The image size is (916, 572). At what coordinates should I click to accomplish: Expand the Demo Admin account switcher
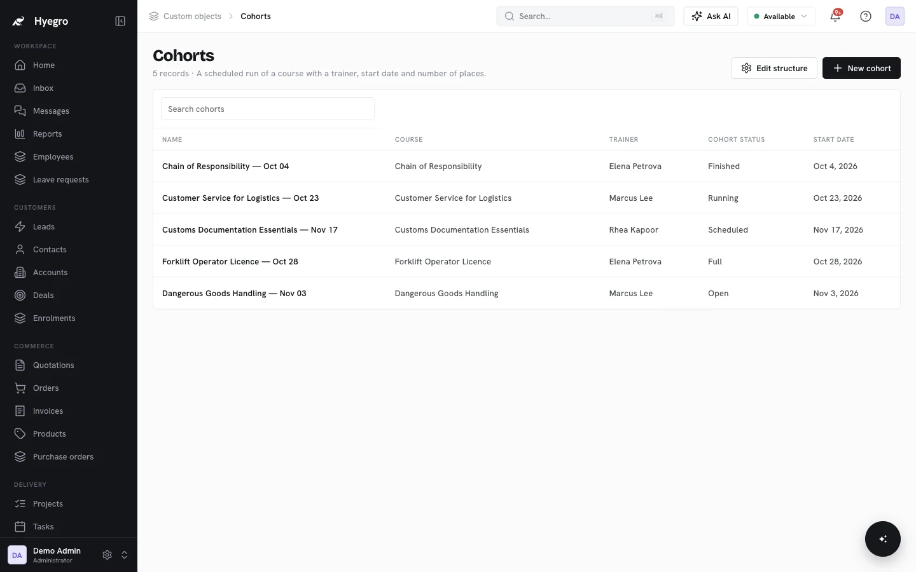coord(125,555)
